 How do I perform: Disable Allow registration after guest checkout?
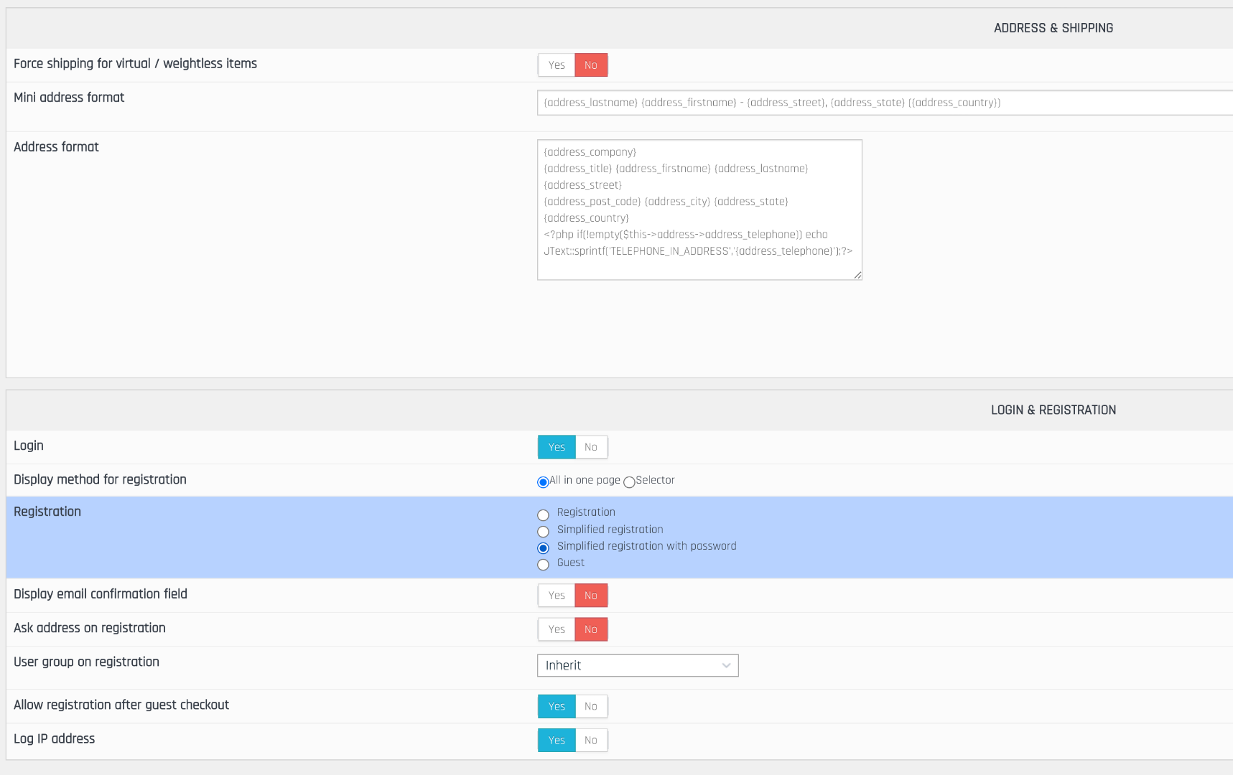click(591, 706)
